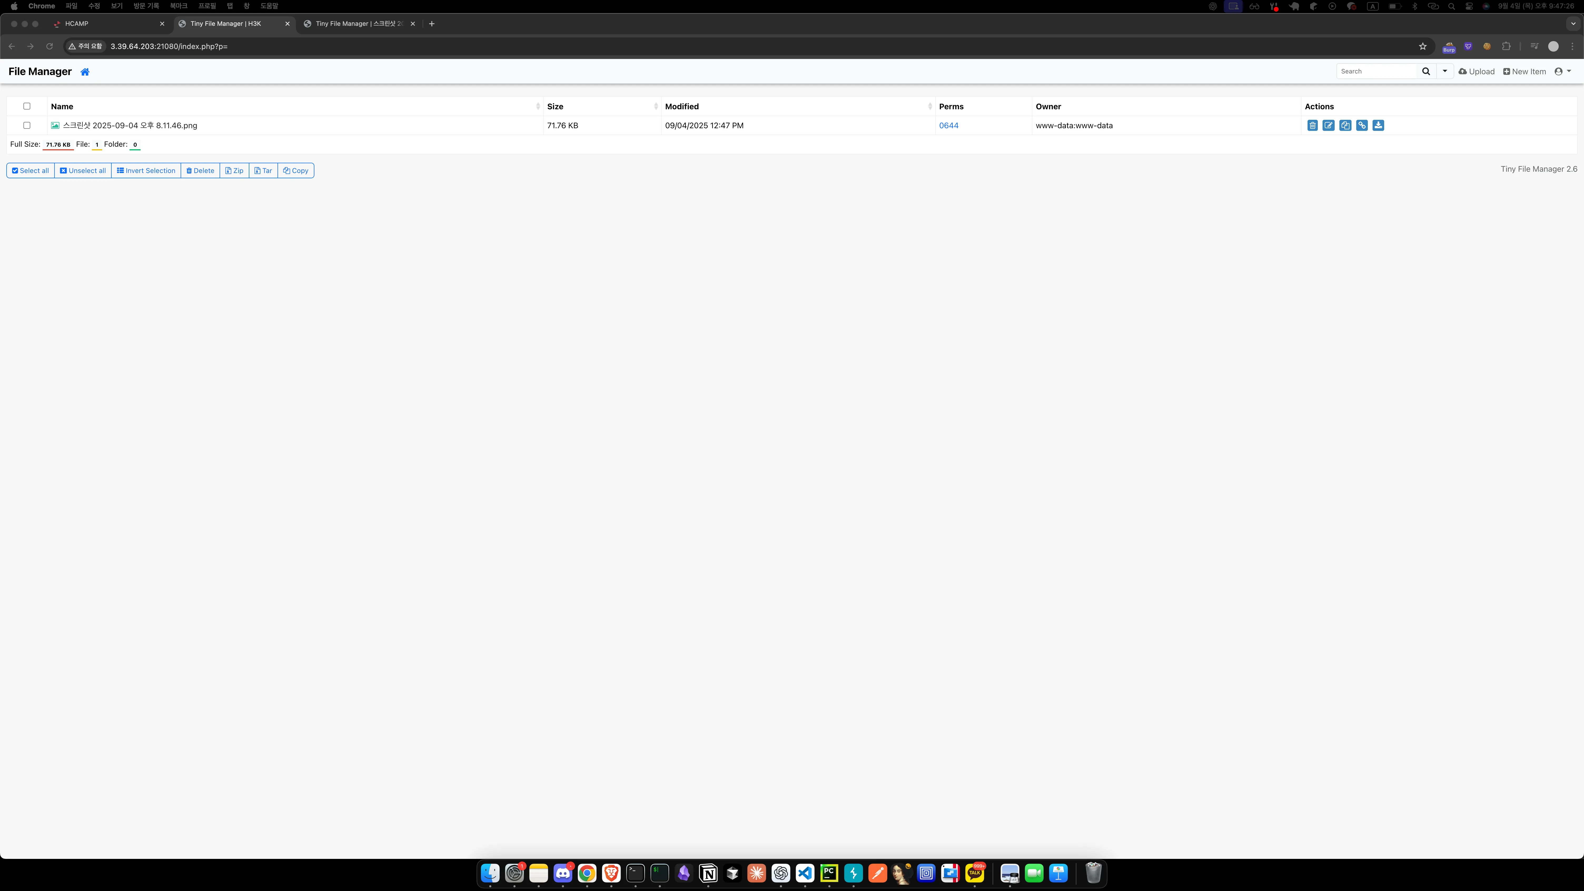This screenshot has width=1584, height=891.
Task: Sort files by the Modified column
Action: pos(681,106)
